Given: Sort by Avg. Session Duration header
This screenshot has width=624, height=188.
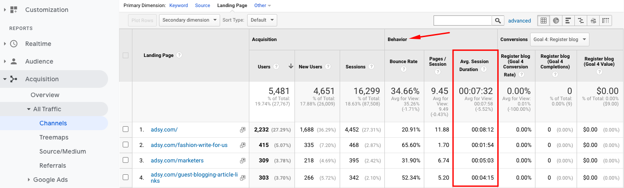Looking at the screenshot, I should click(x=473, y=65).
